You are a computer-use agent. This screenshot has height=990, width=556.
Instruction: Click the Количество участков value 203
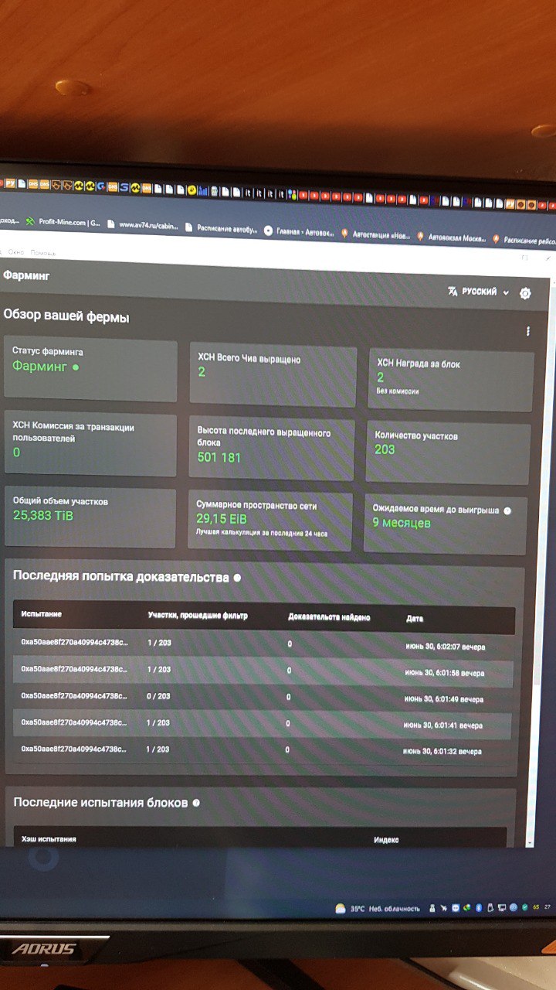(385, 450)
